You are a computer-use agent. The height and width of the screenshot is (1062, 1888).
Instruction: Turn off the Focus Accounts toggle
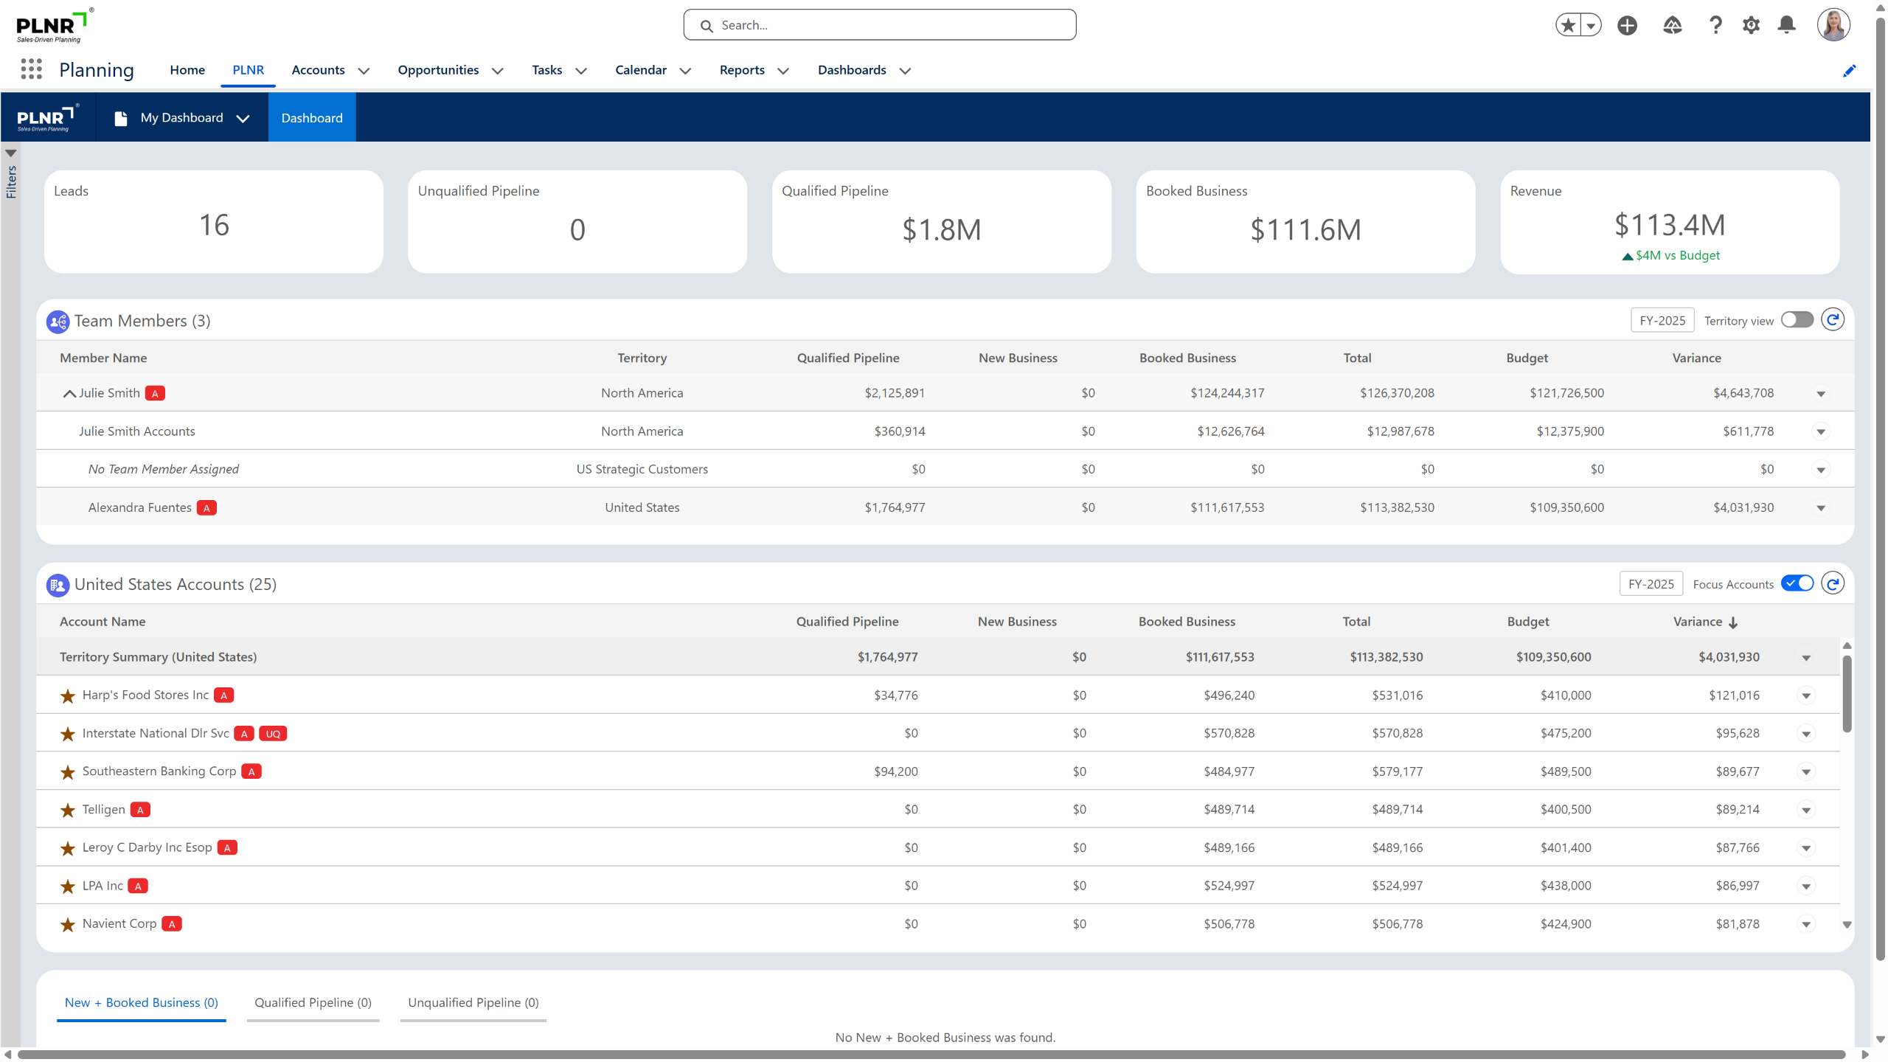coord(1797,584)
